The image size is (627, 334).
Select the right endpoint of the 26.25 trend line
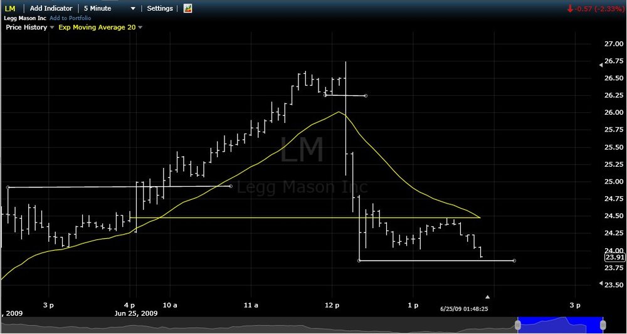click(x=366, y=95)
